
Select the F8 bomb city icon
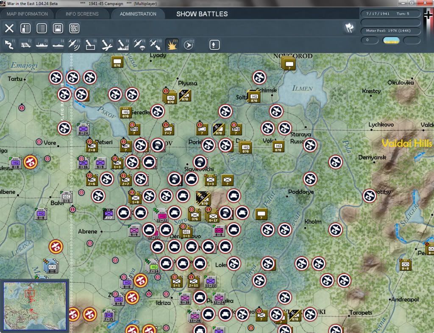coord(123,45)
